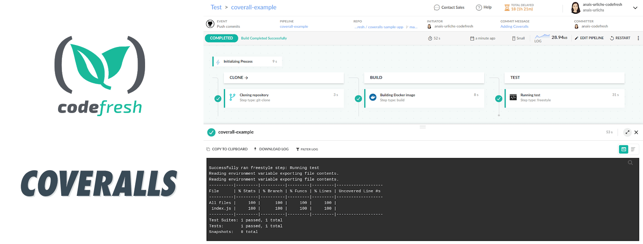Click Download Log
This screenshot has height=244, width=643.
(x=271, y=149)
